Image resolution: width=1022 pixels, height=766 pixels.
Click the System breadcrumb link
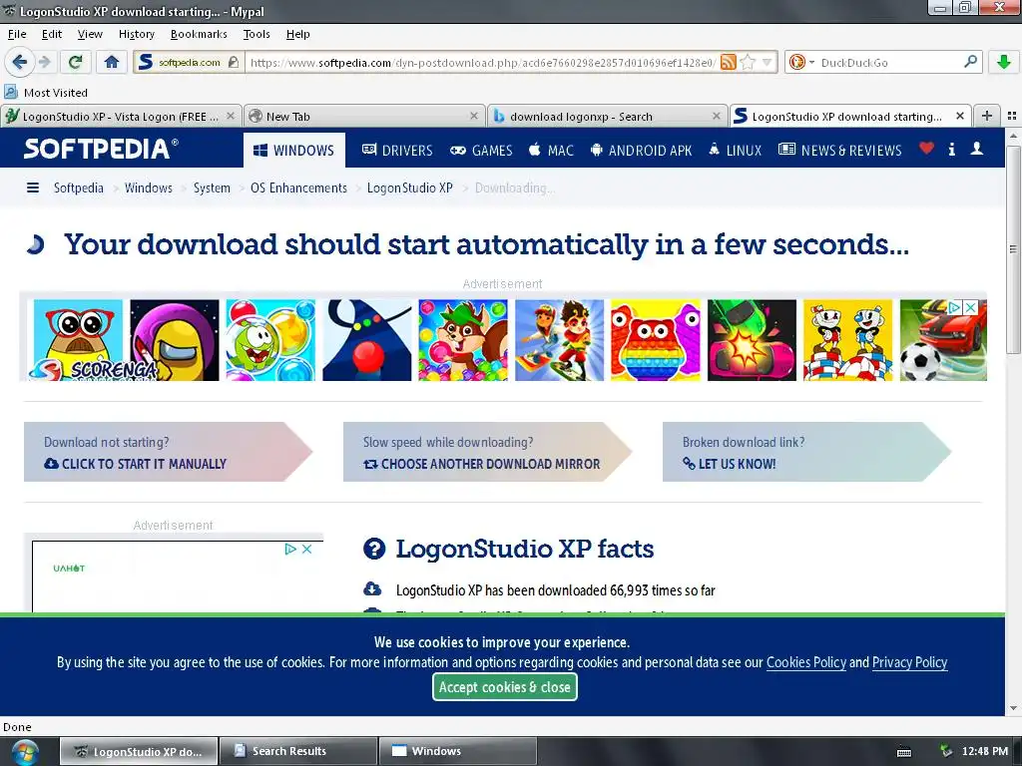[212, 188]
